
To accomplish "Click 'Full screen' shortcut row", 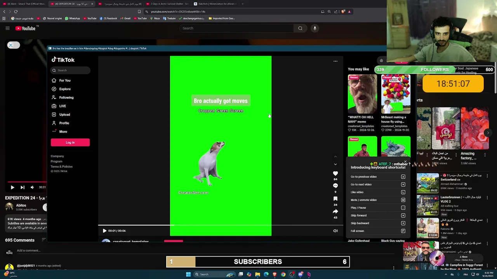I will coord(378,231).
